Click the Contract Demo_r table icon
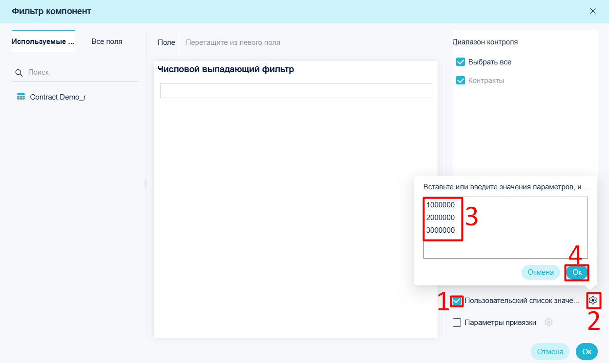Image resolution: width=609 pixels, height=363 pixels. (21, 97)
